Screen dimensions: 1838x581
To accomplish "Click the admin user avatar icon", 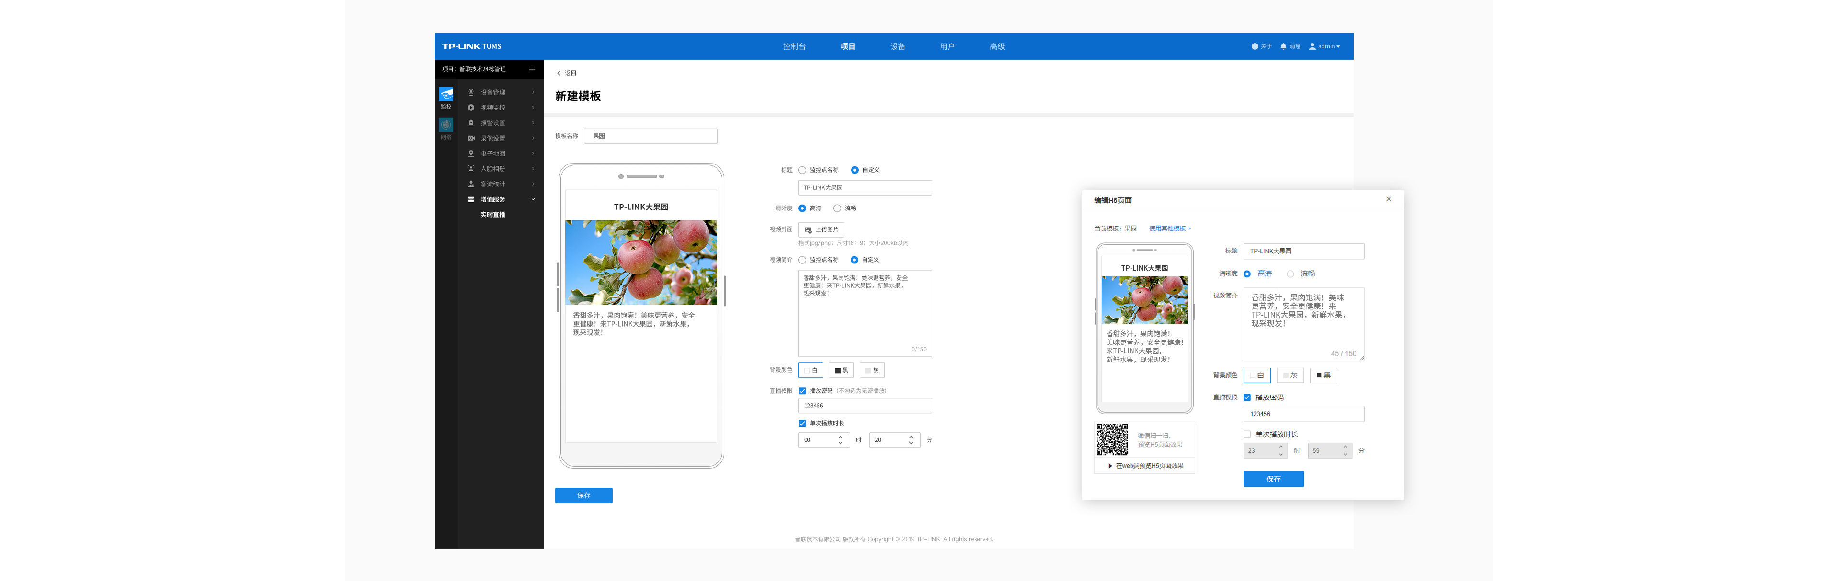I will tap(1312, 46).
